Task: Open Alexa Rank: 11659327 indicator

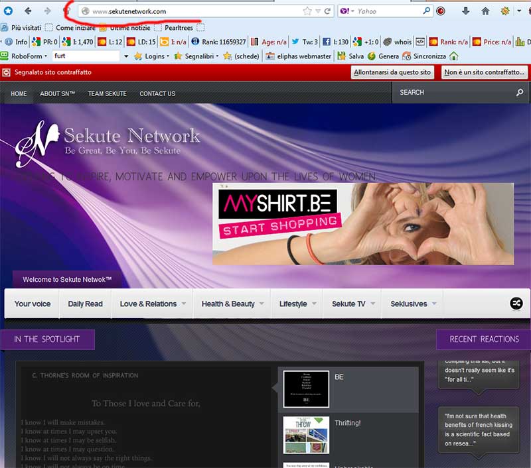Action: click(218, 42)
